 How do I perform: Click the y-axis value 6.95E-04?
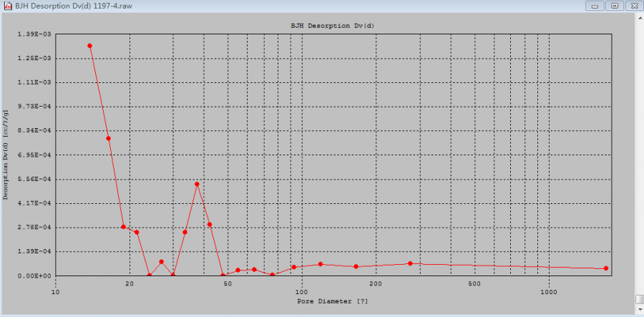(34, 155)
